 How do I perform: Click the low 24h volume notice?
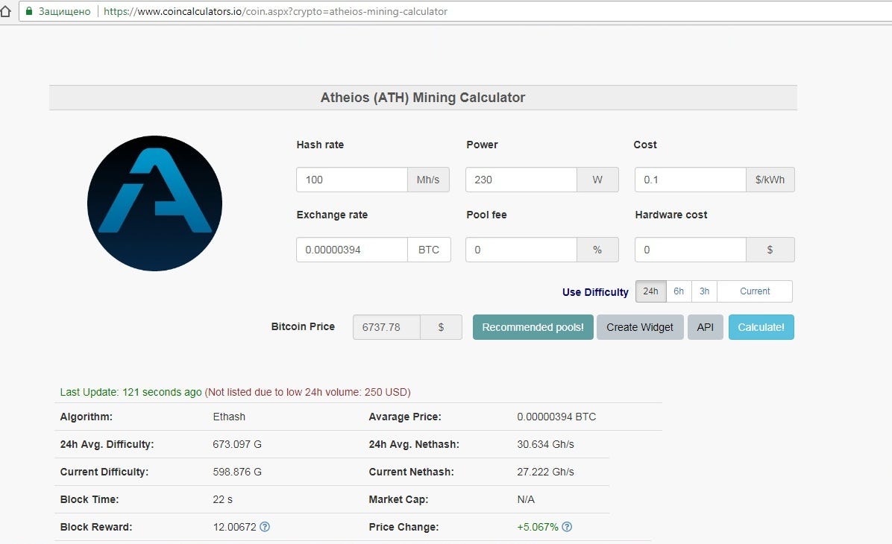308,392
